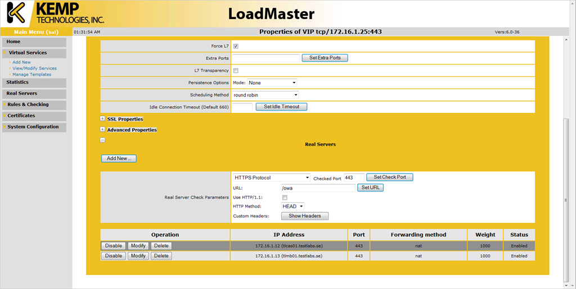Click the 172.16.1.13 (tlmb01.testlabs.se) cell
576x289 pixels.
tap(289, 256)
